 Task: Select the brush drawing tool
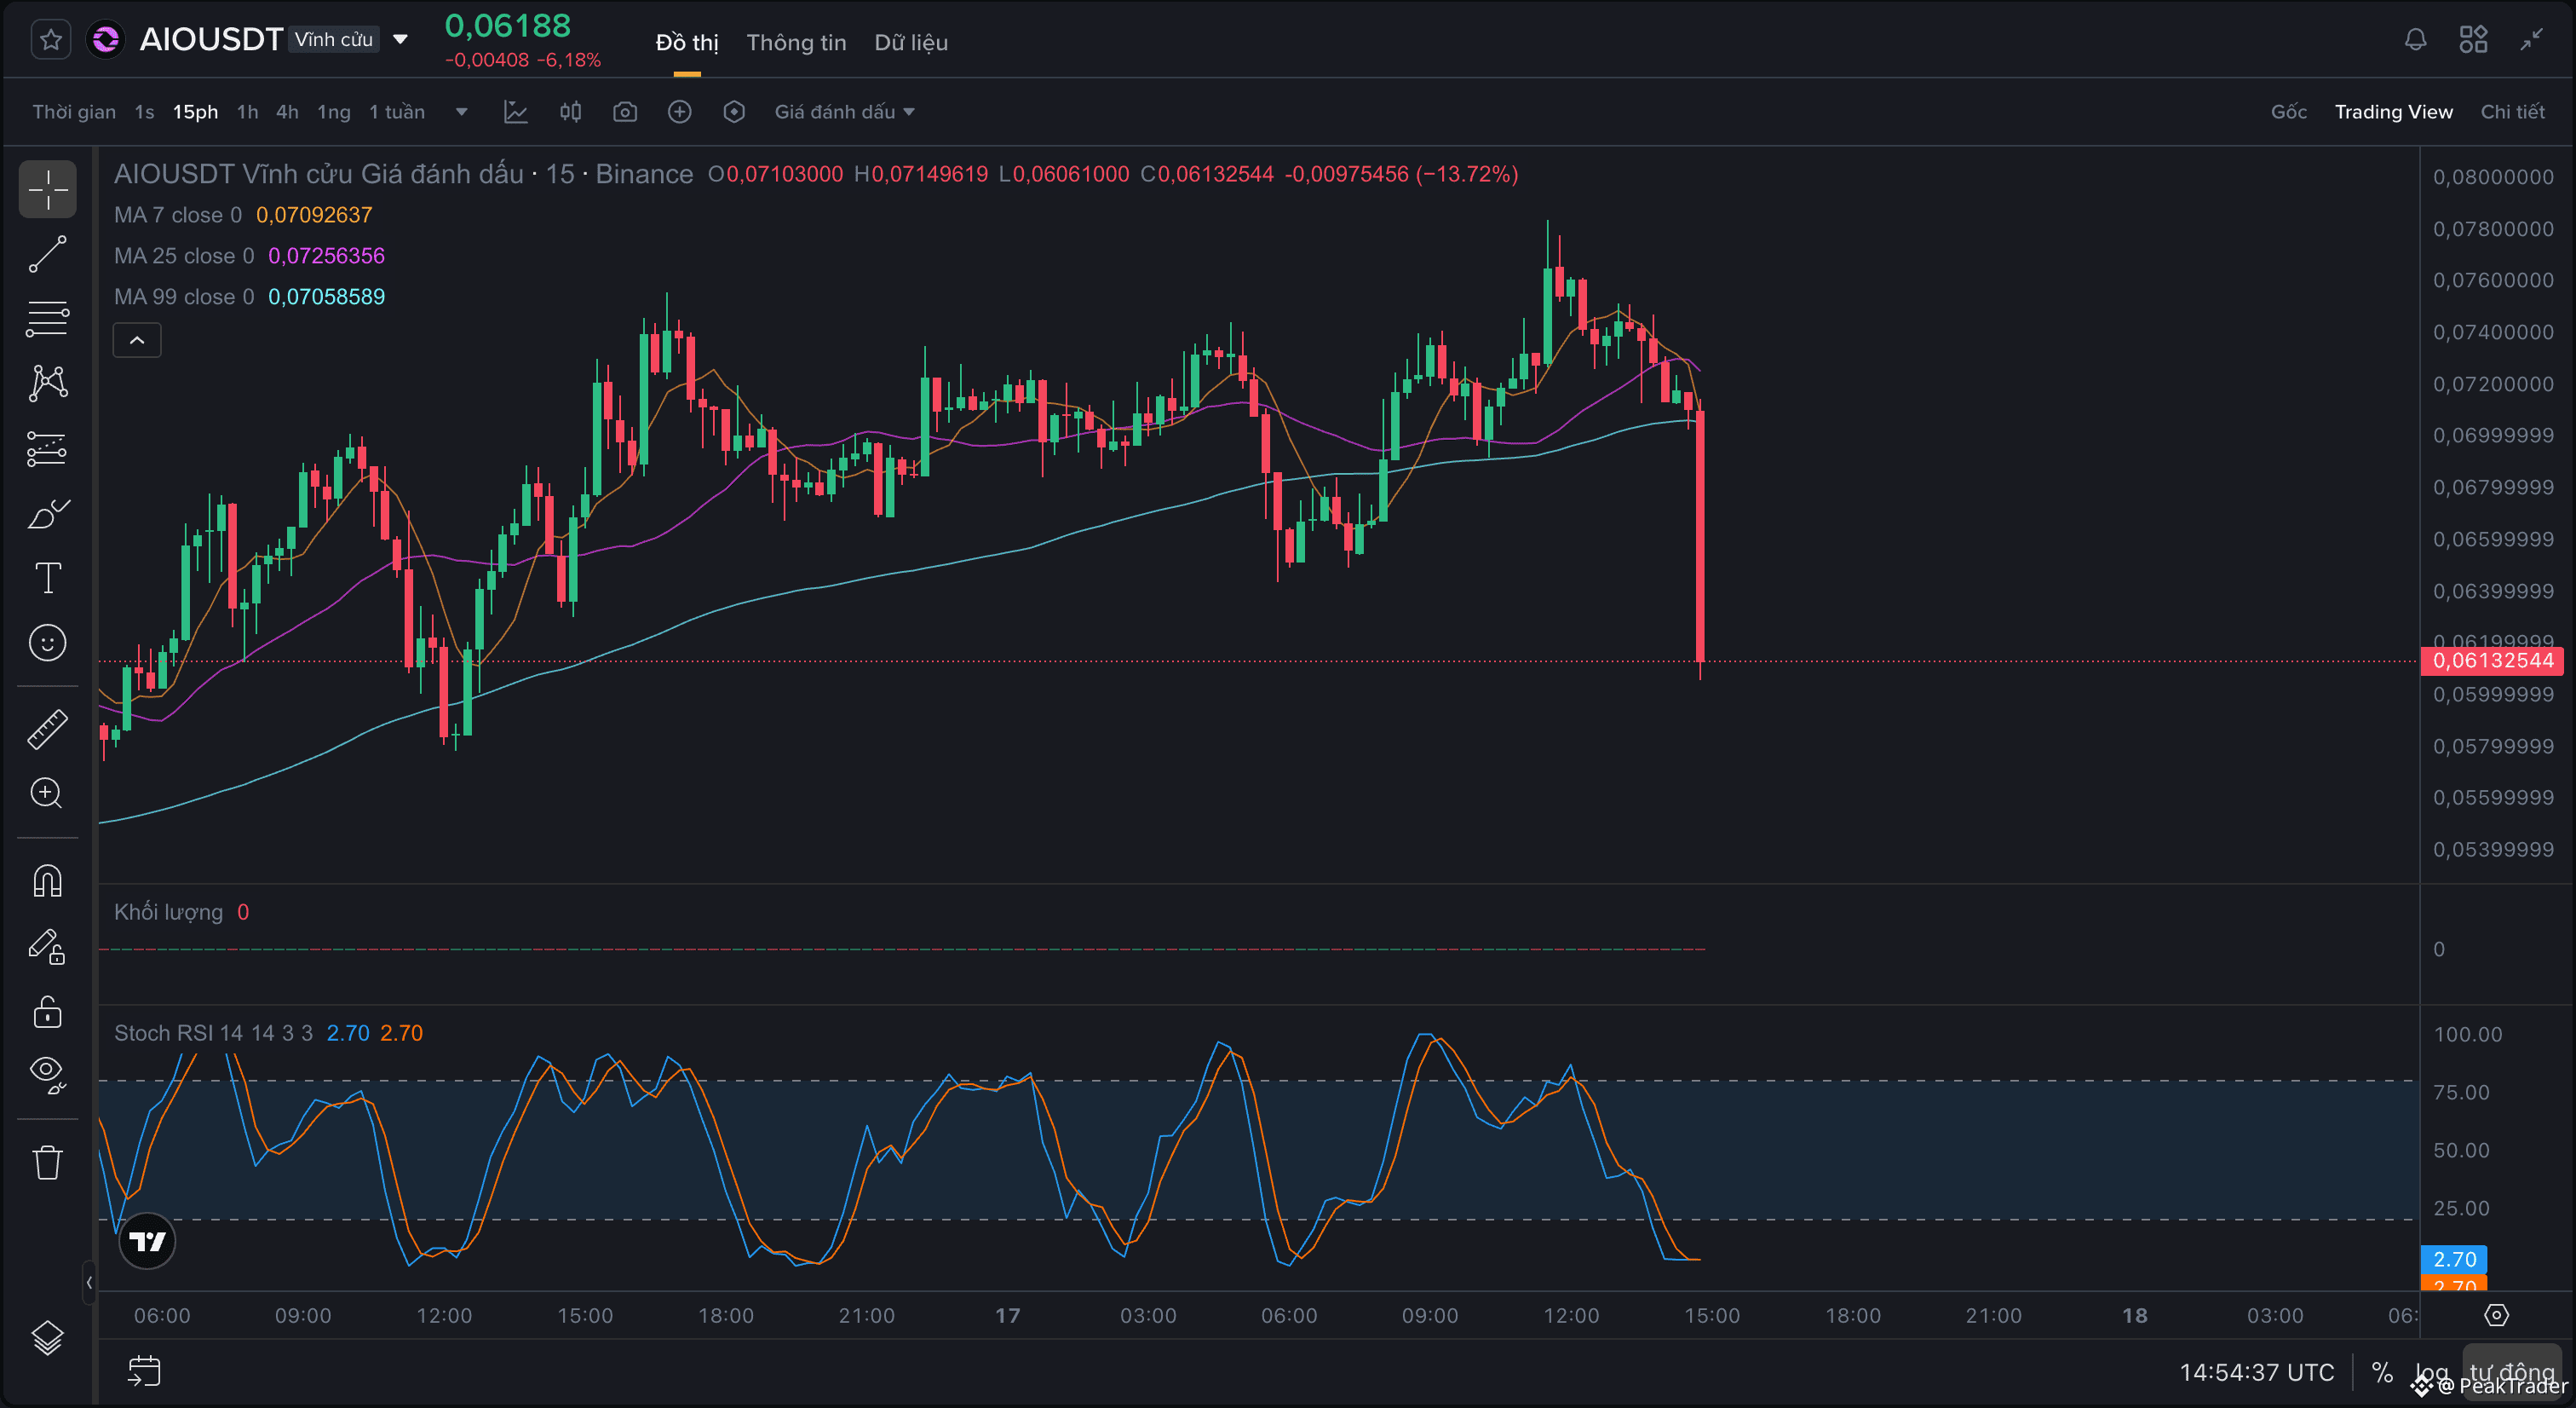pos(47,513)
